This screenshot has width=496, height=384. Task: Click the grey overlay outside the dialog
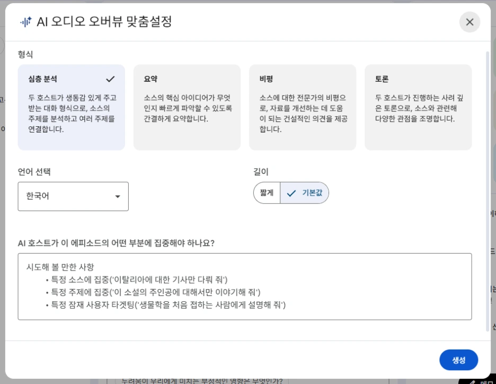pyautogui.click(x=3, y=212)
